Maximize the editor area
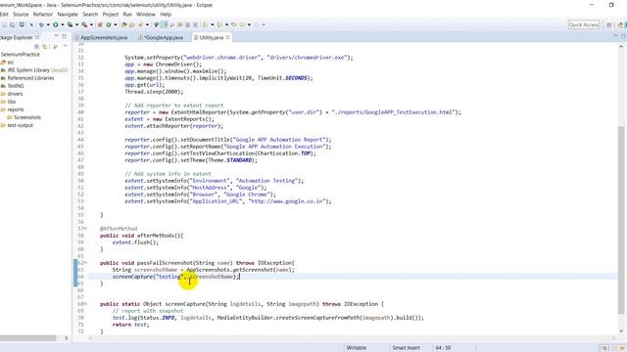Image resolution: width=627 pixels, height=352 pixels. pos(623,36)
